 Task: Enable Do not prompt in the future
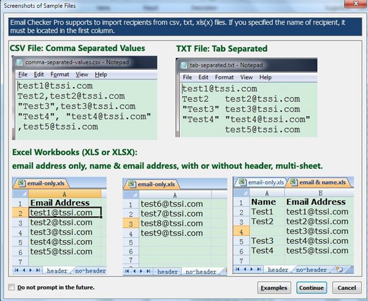pos(12,287)
